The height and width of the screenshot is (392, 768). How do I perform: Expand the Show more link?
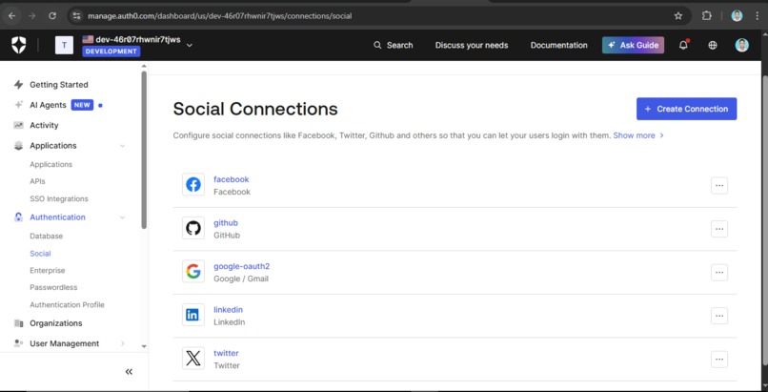[x=638, y=135]
